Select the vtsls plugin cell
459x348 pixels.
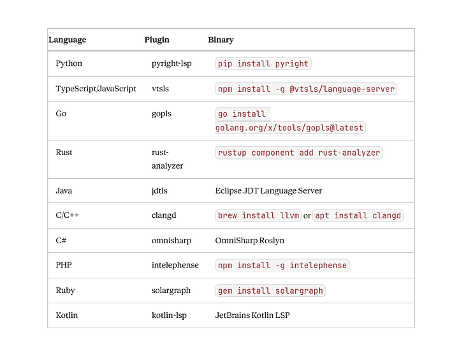[x=161, y=89]
